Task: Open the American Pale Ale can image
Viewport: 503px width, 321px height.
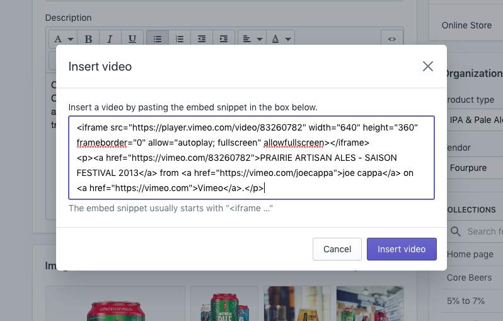Action: (x=224, y=304)
